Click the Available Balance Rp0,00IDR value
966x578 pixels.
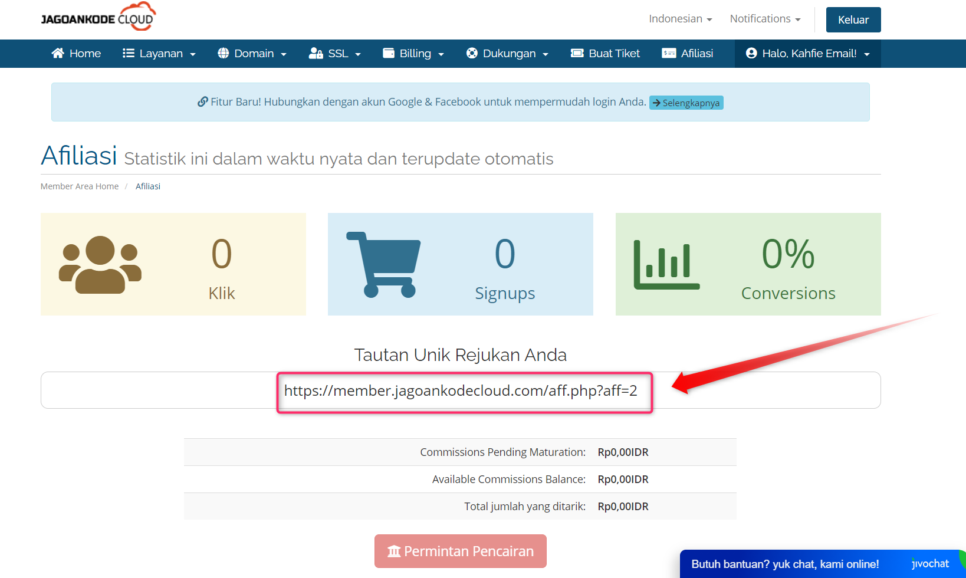(623, 480)
